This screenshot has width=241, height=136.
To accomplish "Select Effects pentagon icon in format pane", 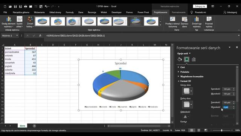I will (x=187, y=59).
